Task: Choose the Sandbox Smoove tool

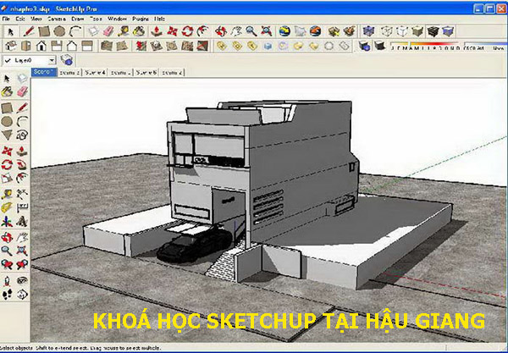Action: (141, 46)
